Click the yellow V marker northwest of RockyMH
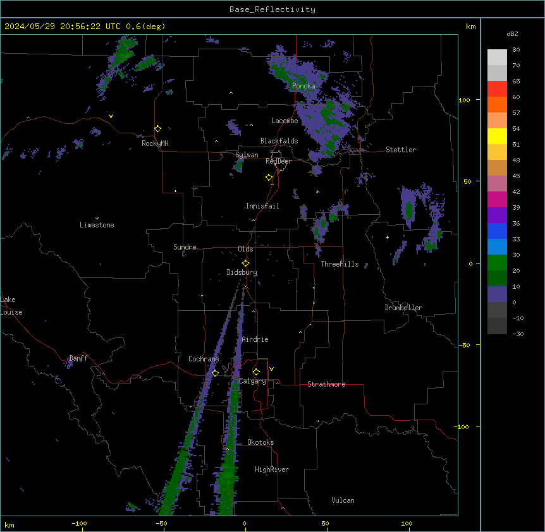Screen dimensions: 545x532 click(x=111, y=116)
